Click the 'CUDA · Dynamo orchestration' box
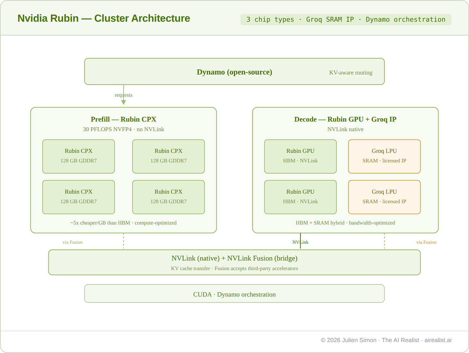Image resolution: width=469 pixels, height=353 pixels. pyautogui.click(x=235, y=294)
